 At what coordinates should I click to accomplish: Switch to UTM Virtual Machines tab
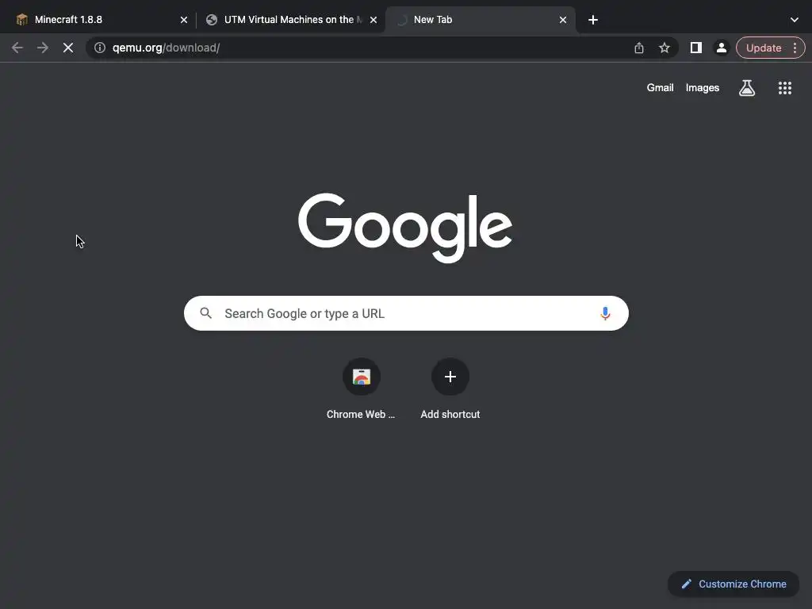point(290,20)
